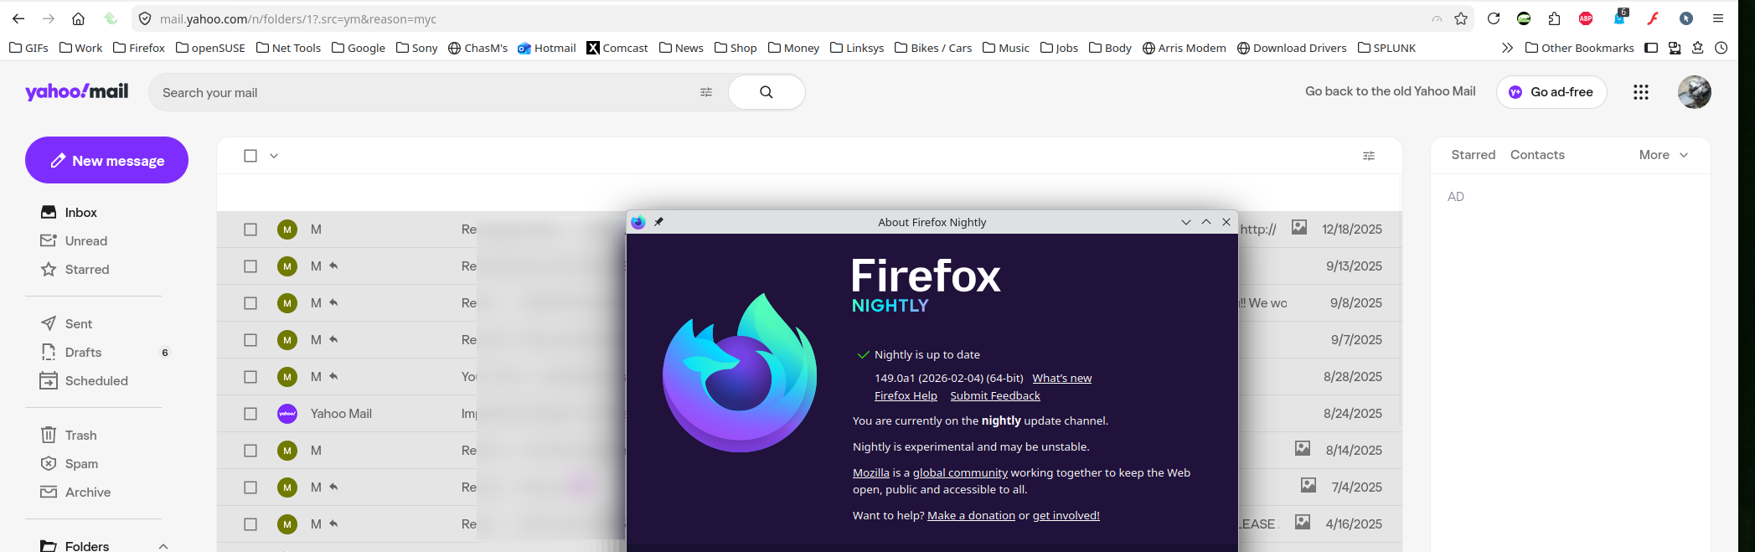Open the Firefox hamburger application menu
The width and height of the screenshot is (1755, 552).
click(1718, 18)
